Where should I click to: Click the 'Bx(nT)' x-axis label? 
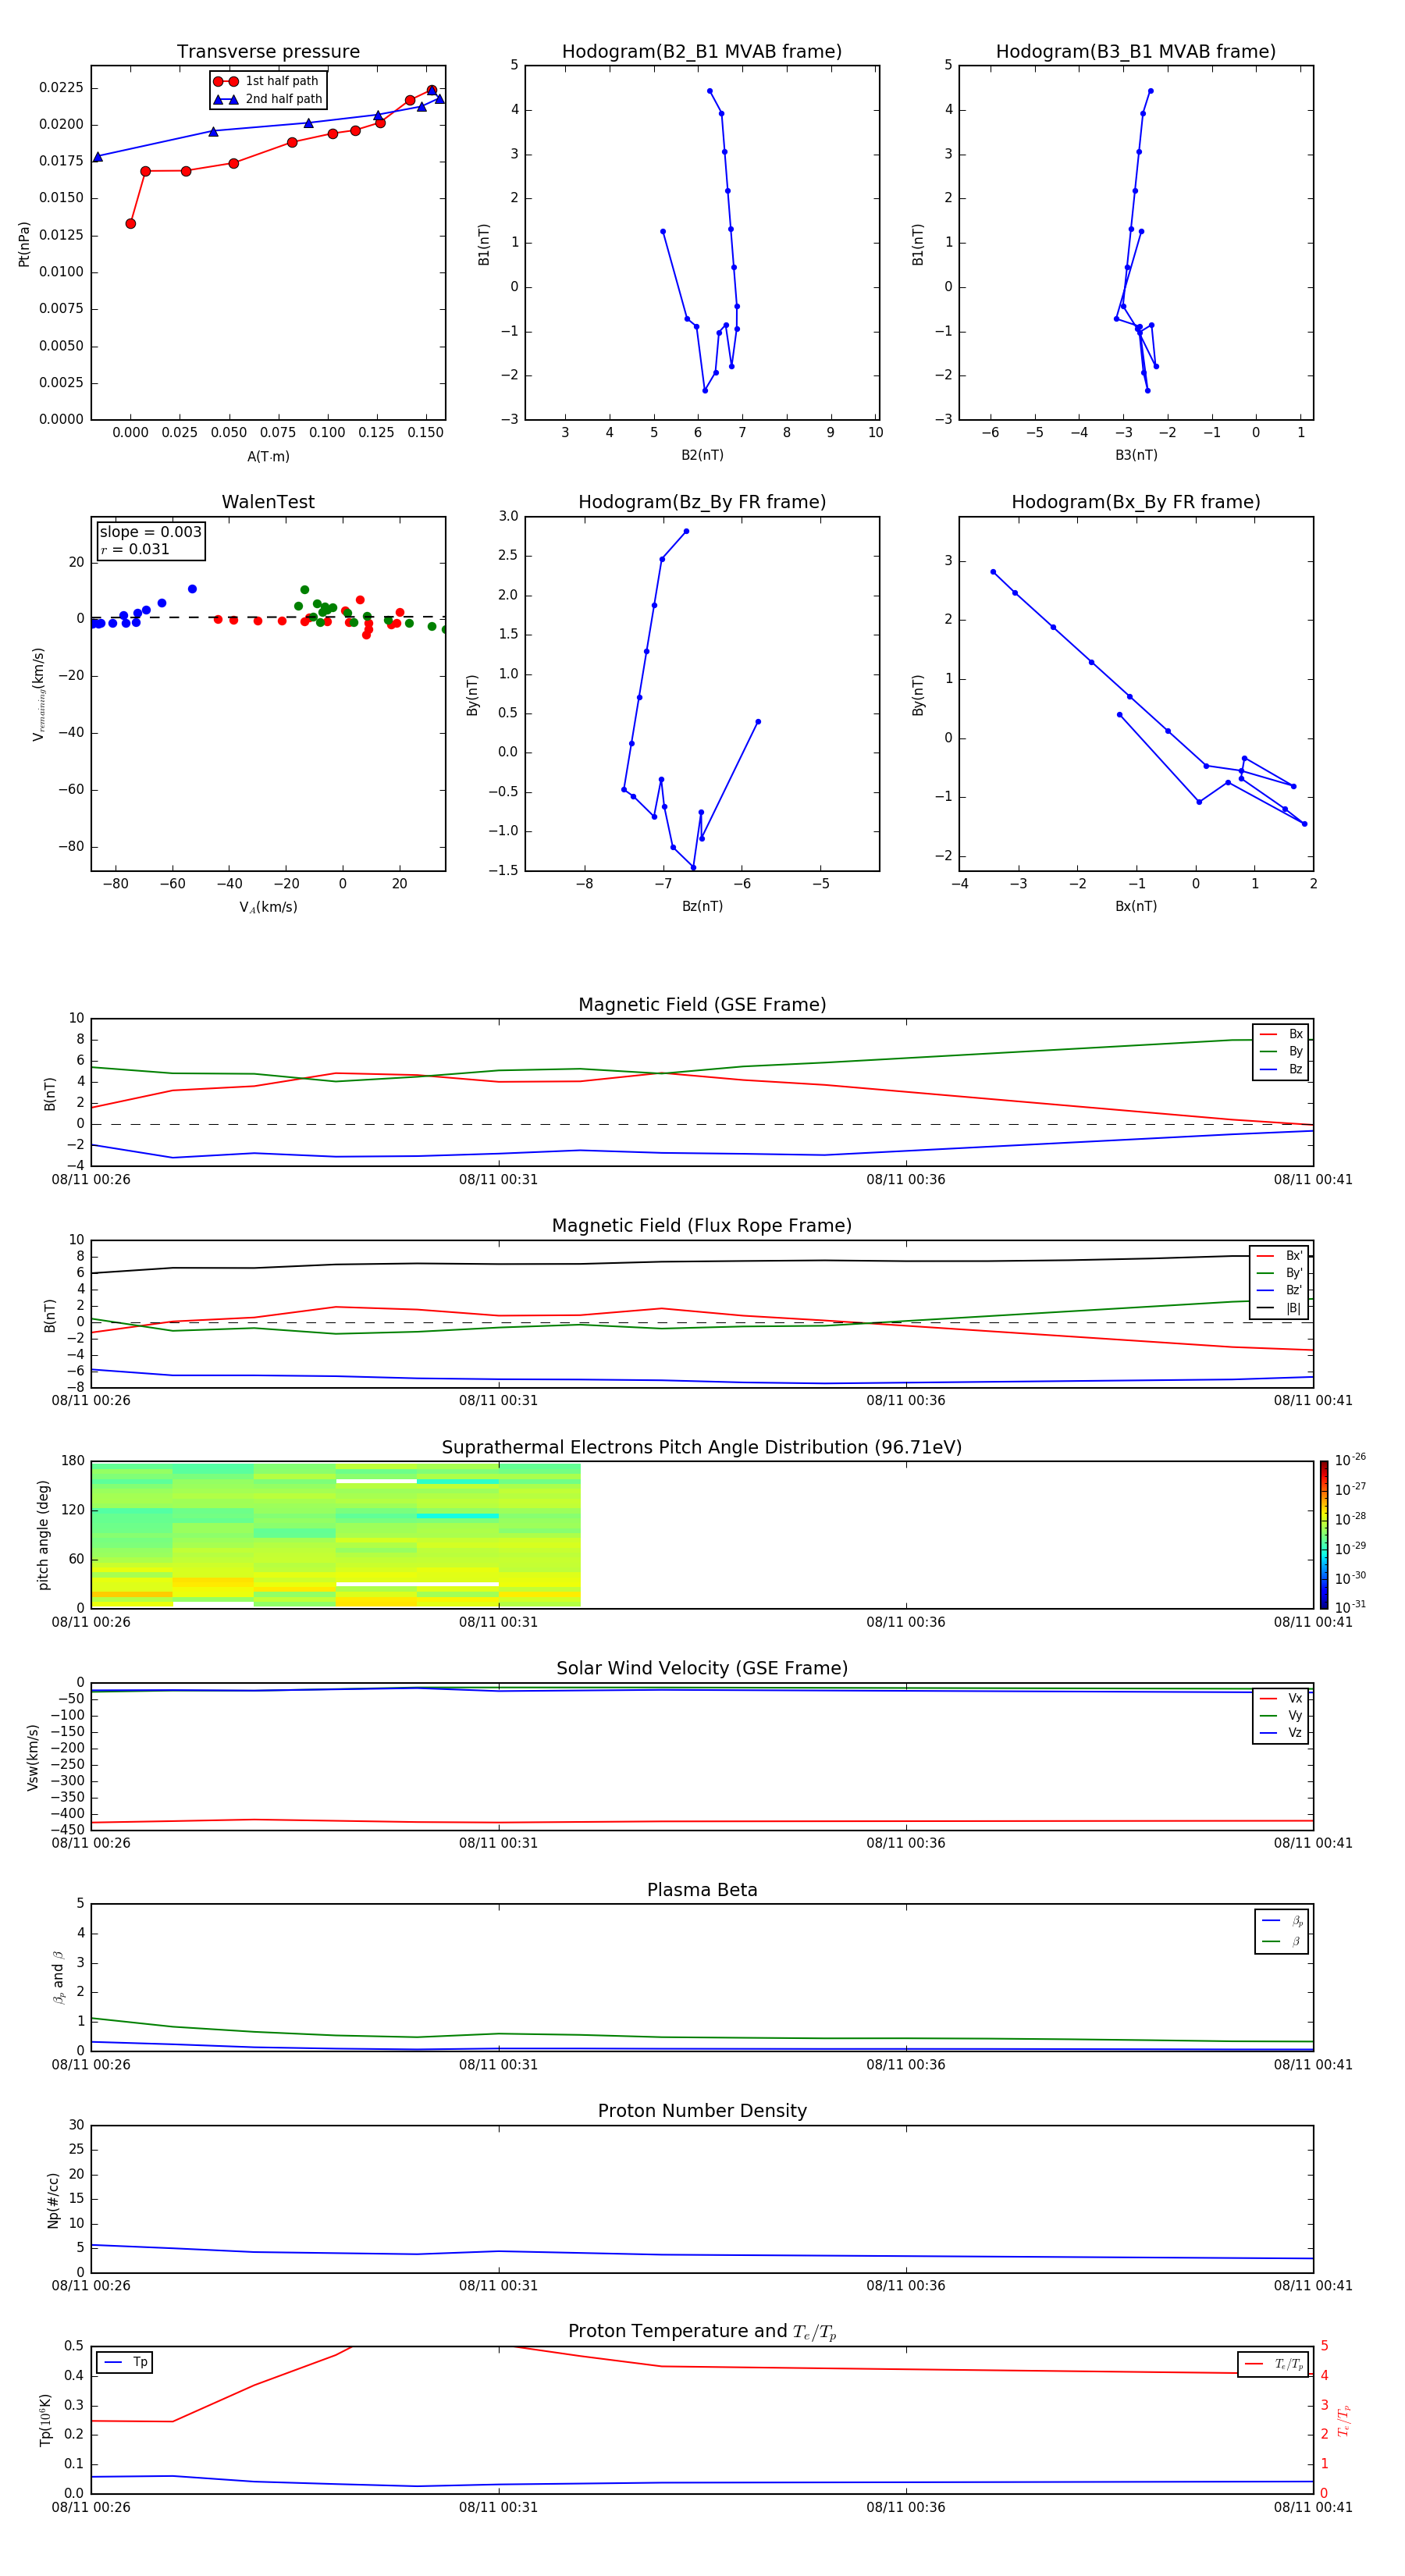point(1136,906)
